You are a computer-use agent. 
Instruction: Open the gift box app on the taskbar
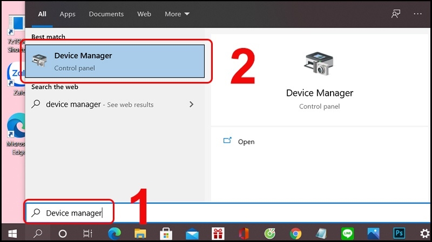(218, 234)
